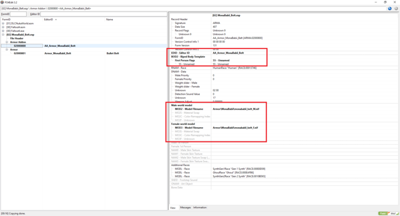Click the Signature ARMA value
The width and height of the screenshot is (400, 216).
217,23
